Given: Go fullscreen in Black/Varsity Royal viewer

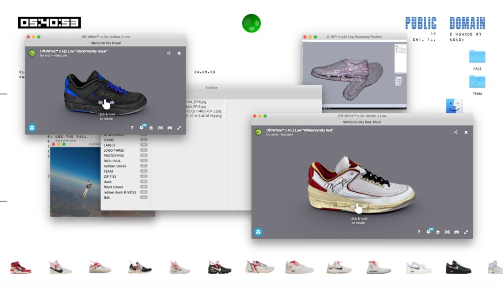Looking at the screenshot, I should [179, 128].
